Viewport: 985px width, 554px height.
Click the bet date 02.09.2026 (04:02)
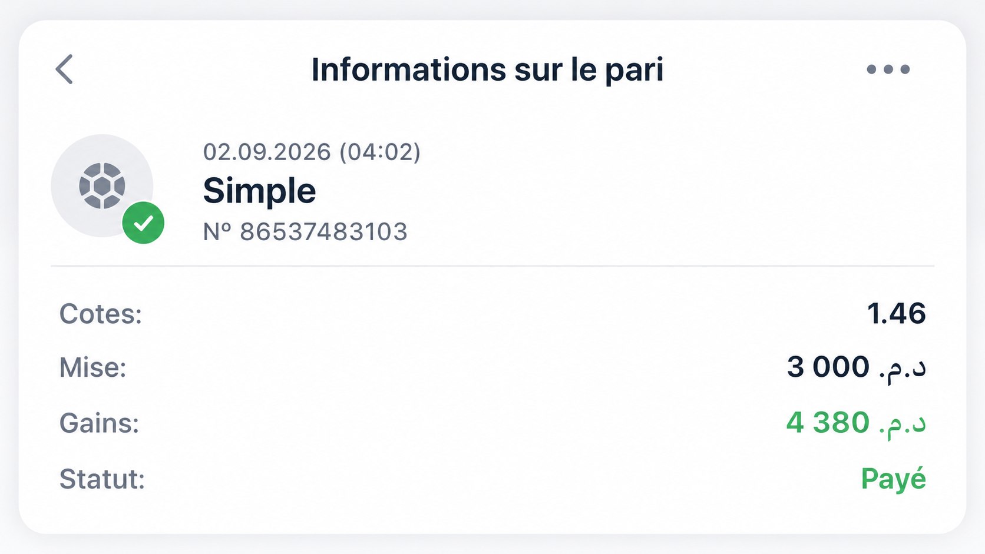point(312,152)
